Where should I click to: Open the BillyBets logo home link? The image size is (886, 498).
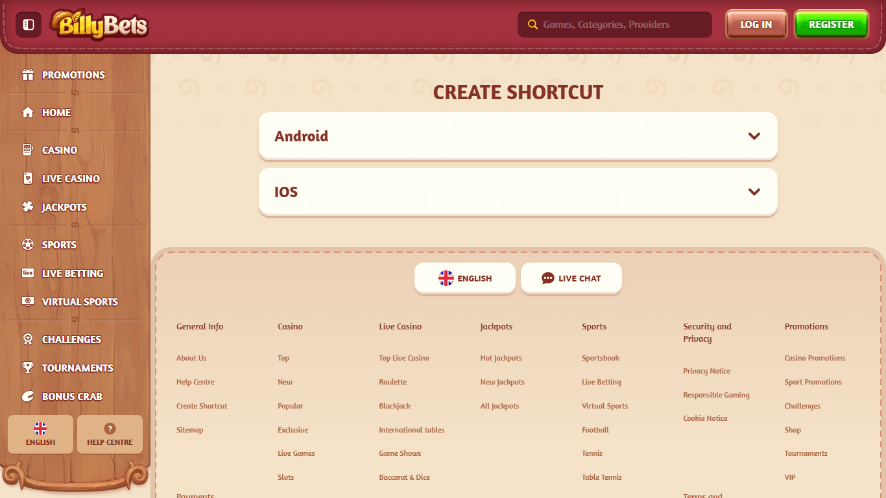point(99,25)
